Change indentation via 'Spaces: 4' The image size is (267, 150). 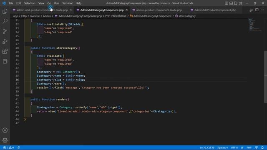[222, 147]
